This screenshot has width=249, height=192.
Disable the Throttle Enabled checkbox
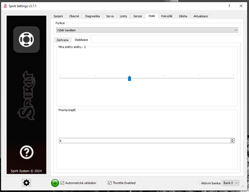click(110, 183)
